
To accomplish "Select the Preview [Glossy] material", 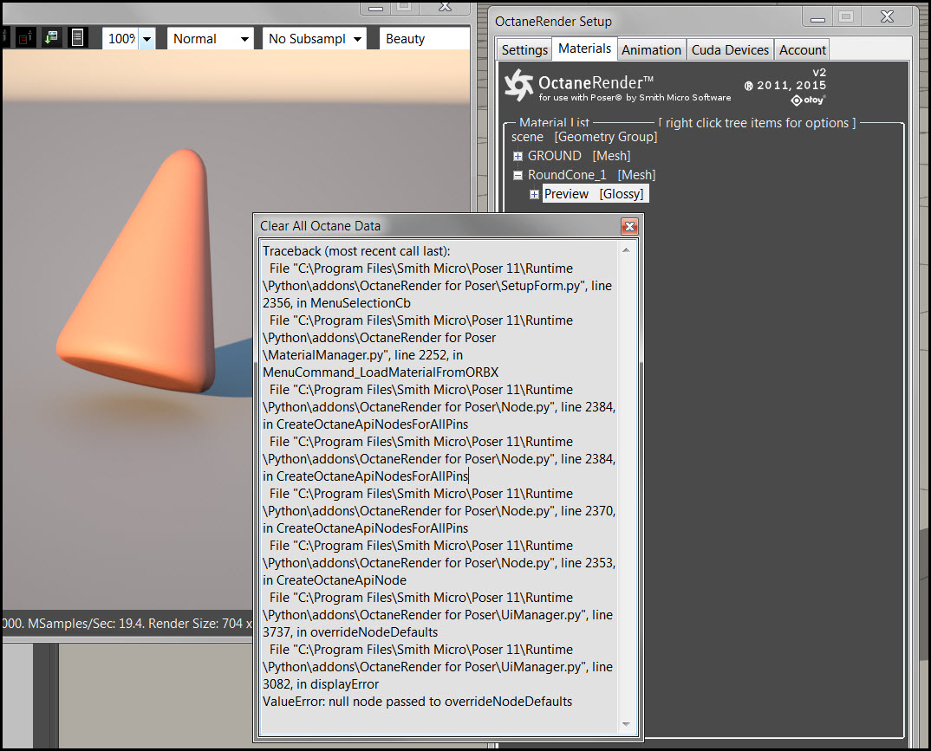I will (595, 194).
